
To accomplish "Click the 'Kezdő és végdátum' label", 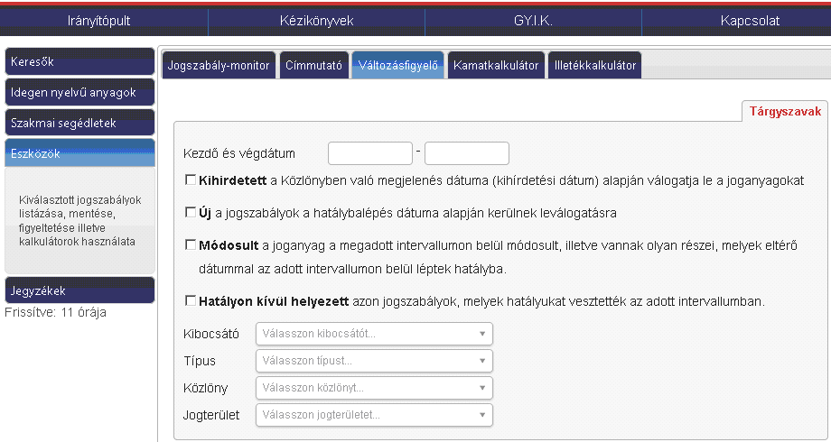I will click(239, 153).
